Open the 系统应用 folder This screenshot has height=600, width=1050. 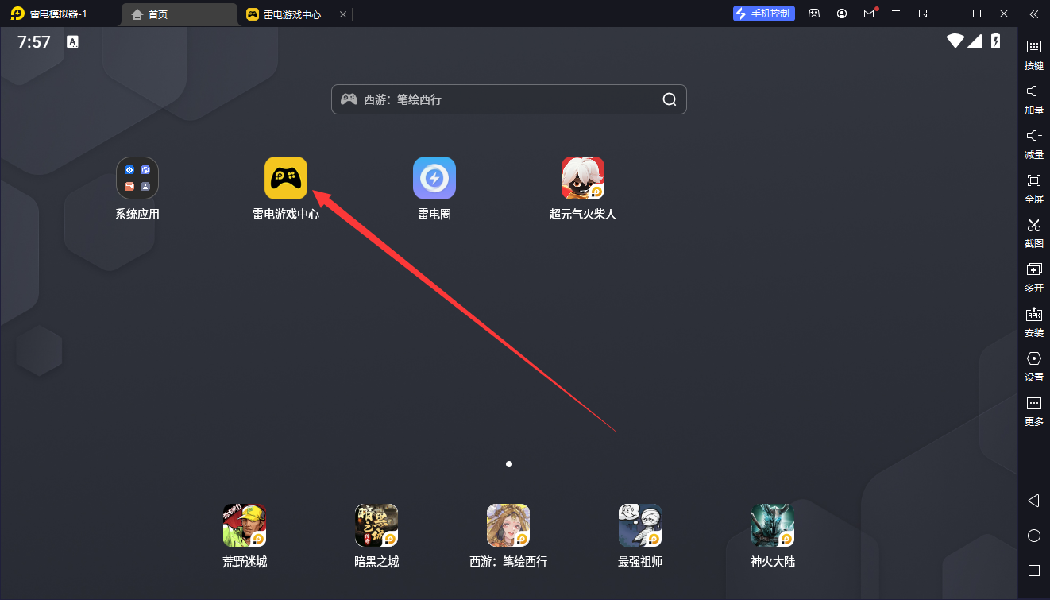[x=137, y=178]
